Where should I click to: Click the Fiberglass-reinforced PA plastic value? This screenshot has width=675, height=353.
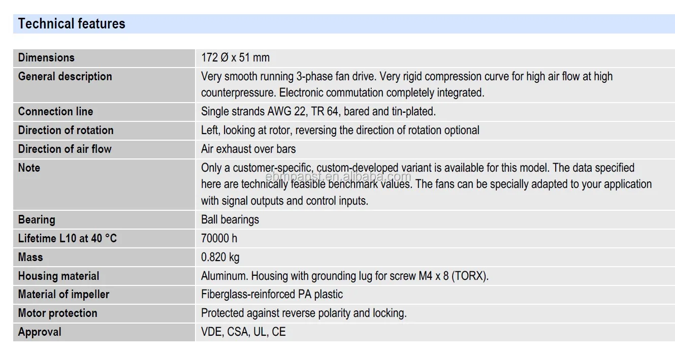point(272,294)
